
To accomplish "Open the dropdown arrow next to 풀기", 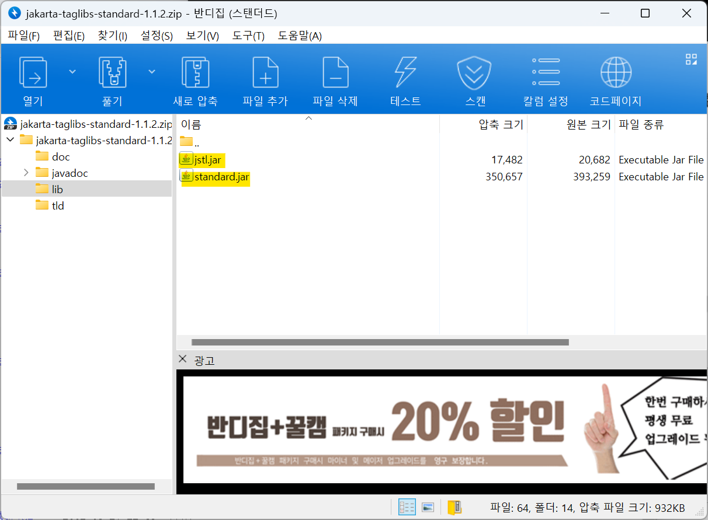I will coord(152,71).
